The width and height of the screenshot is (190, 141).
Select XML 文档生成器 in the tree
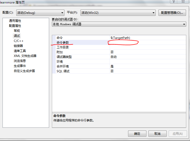point(25,56)
